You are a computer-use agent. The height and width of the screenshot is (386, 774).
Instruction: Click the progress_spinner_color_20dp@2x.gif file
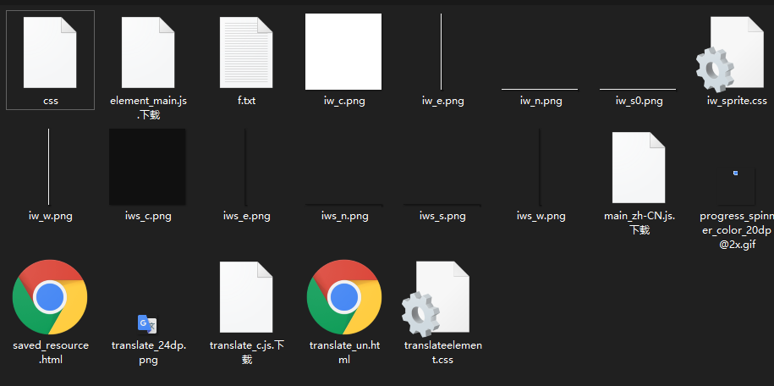734,174
